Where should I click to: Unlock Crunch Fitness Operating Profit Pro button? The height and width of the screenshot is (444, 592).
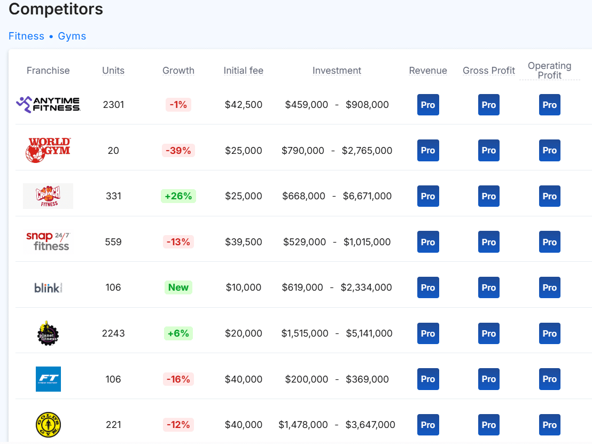[549, 196]
